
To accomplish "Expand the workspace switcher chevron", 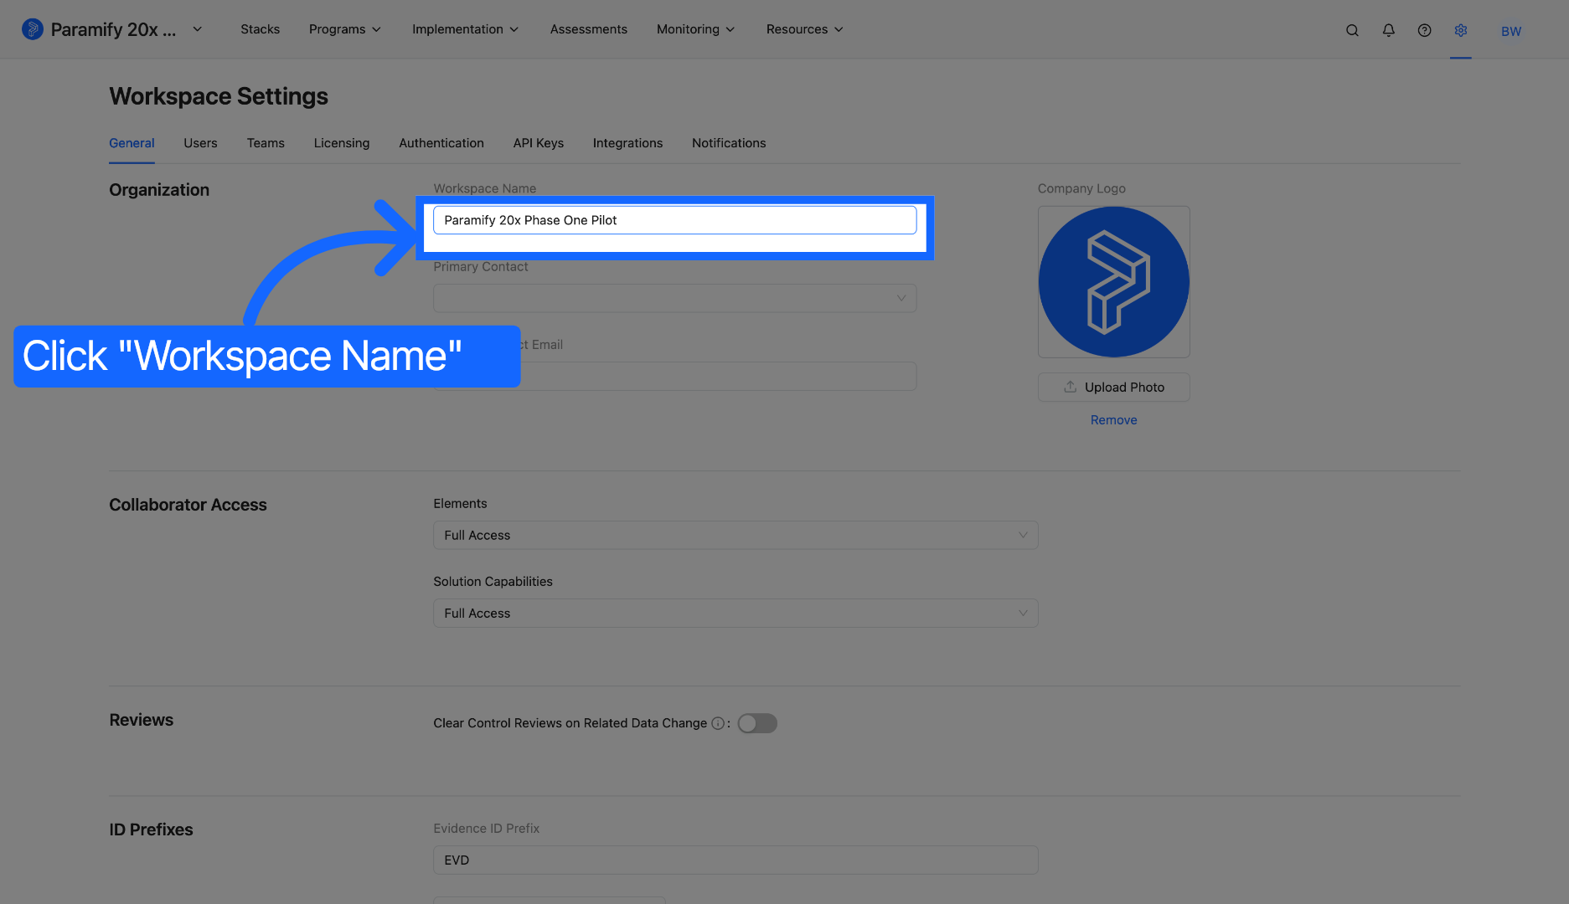I will pos(198,29).
